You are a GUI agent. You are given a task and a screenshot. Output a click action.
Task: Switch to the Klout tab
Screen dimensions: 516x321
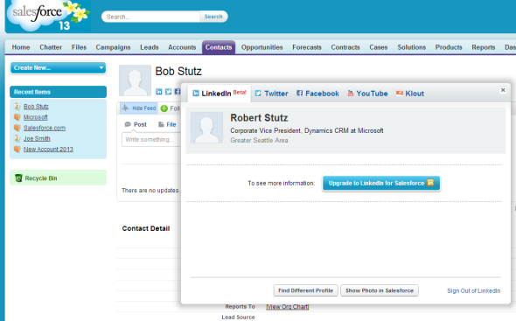click(410, 94)
